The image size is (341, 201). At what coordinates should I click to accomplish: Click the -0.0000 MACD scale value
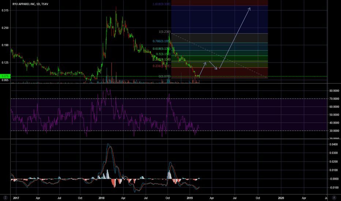(333, 179)
